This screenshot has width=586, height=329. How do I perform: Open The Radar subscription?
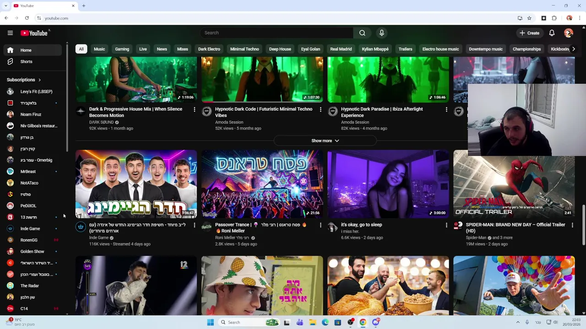[32, 286]
